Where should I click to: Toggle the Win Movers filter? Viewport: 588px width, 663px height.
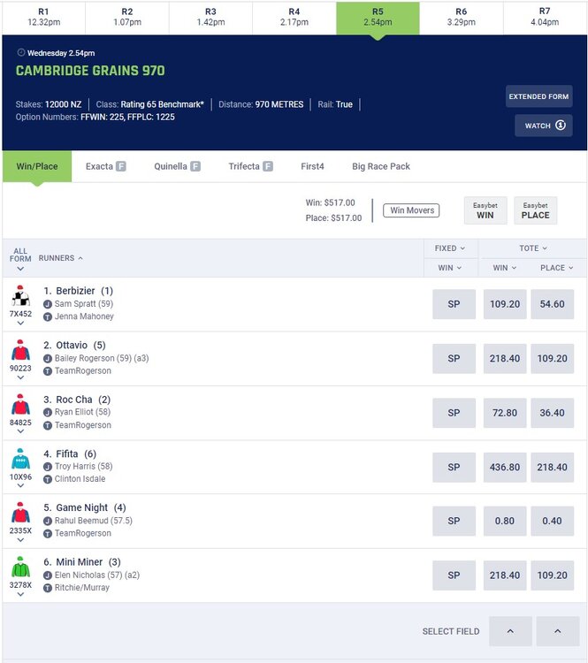click(x=411, y=210)
